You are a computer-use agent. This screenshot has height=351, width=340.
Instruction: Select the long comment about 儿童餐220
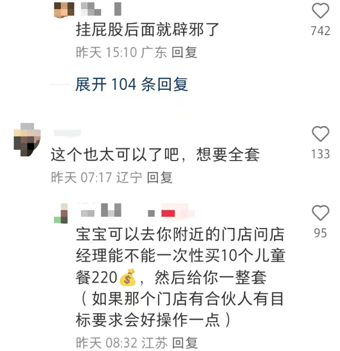tap(180, 277)
